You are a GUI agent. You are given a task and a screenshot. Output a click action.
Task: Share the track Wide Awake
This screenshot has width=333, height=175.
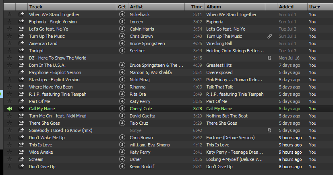[21, 152]
